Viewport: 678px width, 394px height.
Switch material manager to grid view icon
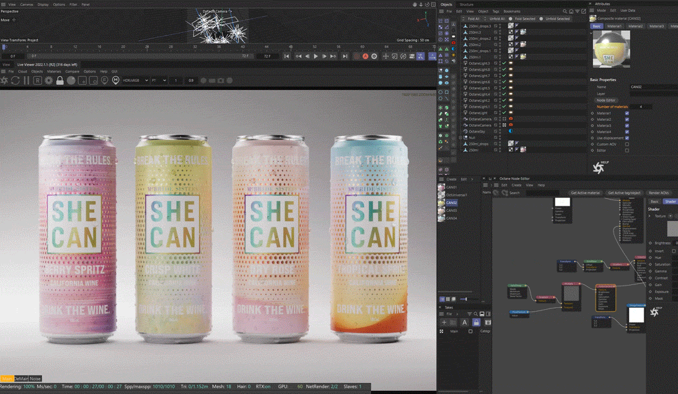448,299
